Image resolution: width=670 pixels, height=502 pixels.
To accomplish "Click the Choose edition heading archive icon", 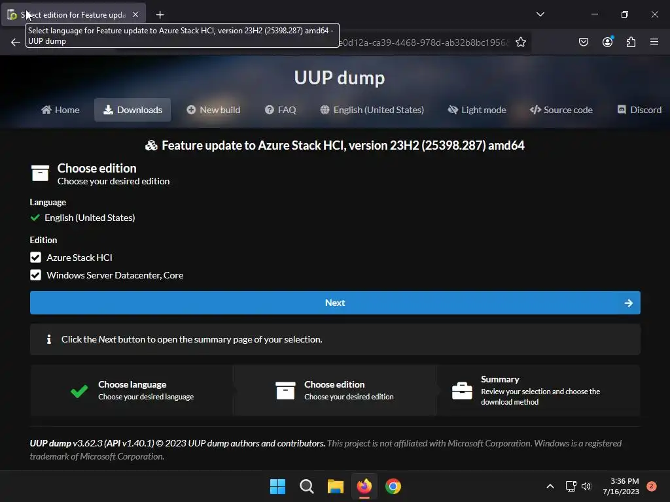I will click(x=40, y=173).
